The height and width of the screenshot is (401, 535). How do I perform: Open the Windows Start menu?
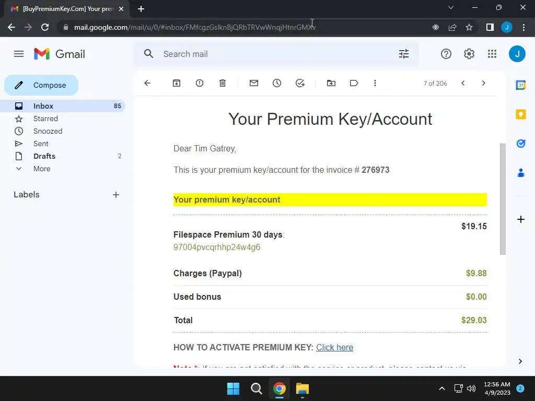tap(234, 388)
